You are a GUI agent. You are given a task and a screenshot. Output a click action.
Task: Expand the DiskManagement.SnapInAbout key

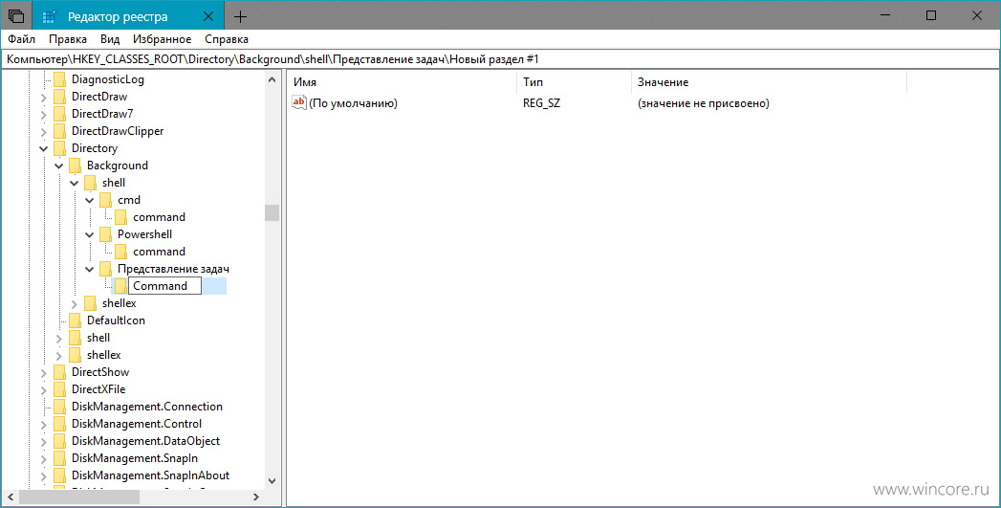(43, 476)
